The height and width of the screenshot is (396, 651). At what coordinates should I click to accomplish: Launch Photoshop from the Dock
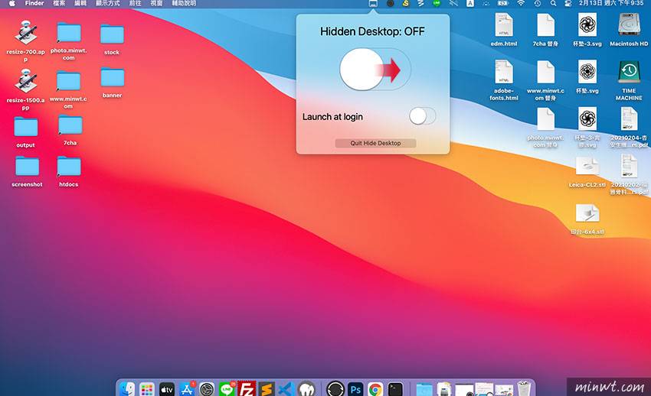[355, 389]
